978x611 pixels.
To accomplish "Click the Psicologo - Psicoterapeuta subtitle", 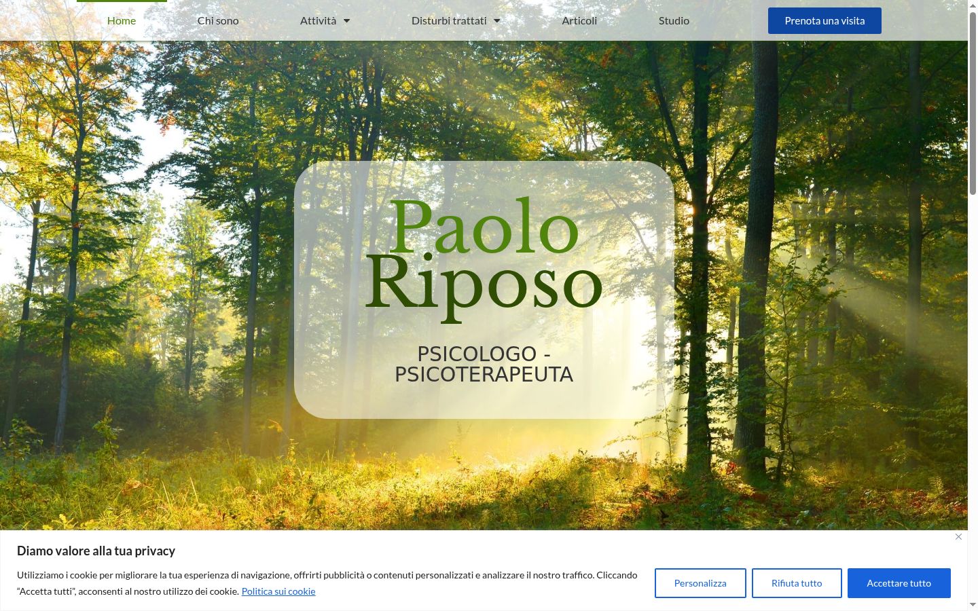I will pos(484,364).
